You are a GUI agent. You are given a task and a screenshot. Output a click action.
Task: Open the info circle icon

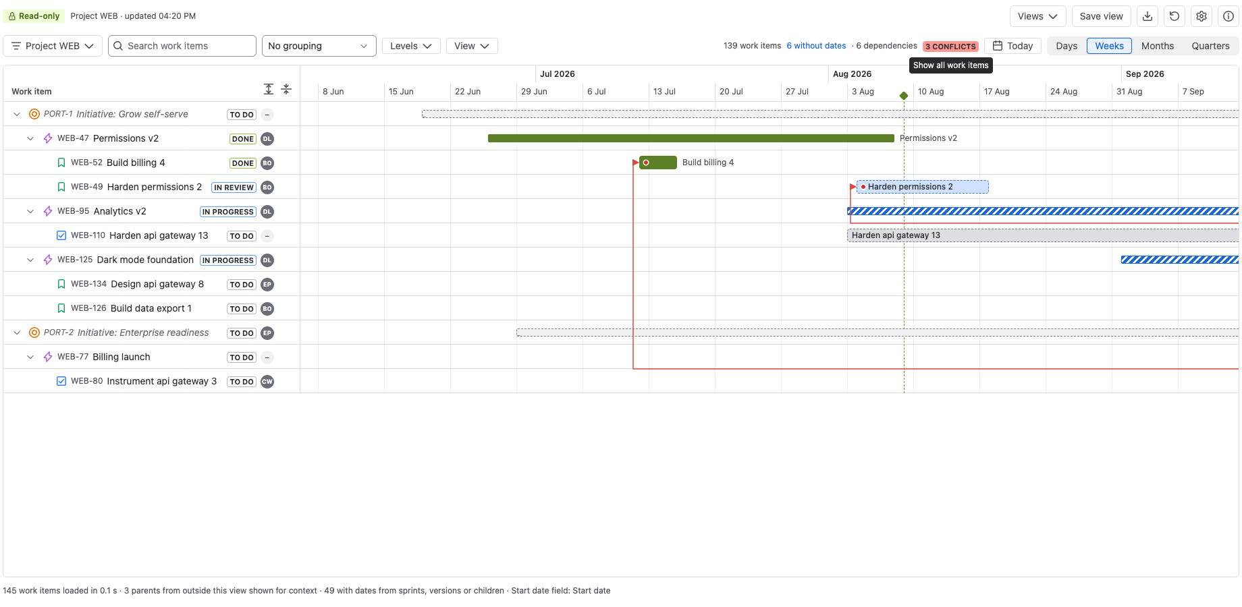pyautogui.click(x=1228, y=16)
